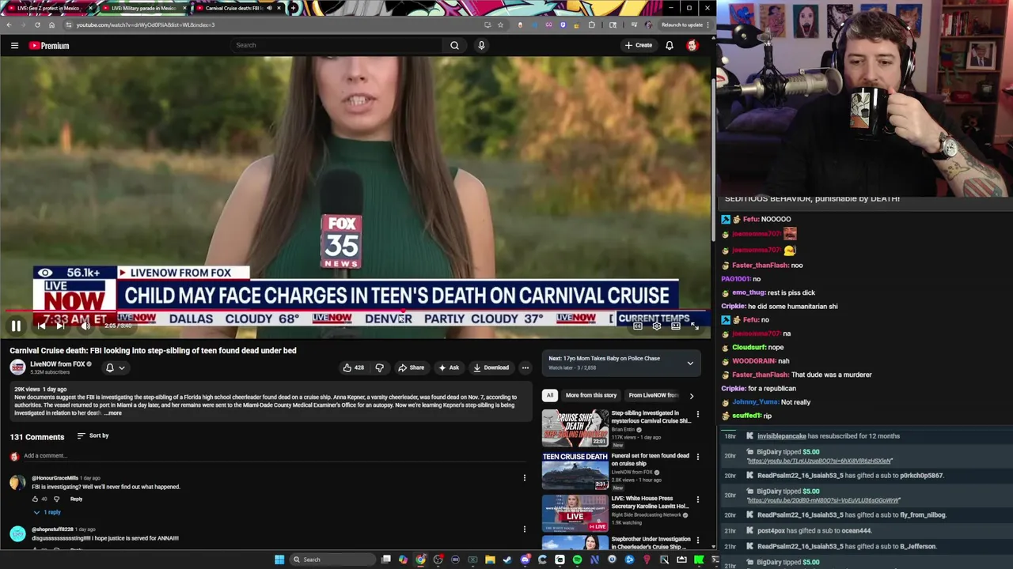Screen dimensions: 1013x569
Task: Open the Windows Start menu
Action: 279,560
